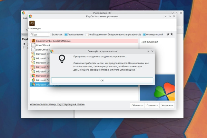The image size is (207, 138).
Task: Click the Установка button
Action: pyautogui.click(x=167, y=105)
